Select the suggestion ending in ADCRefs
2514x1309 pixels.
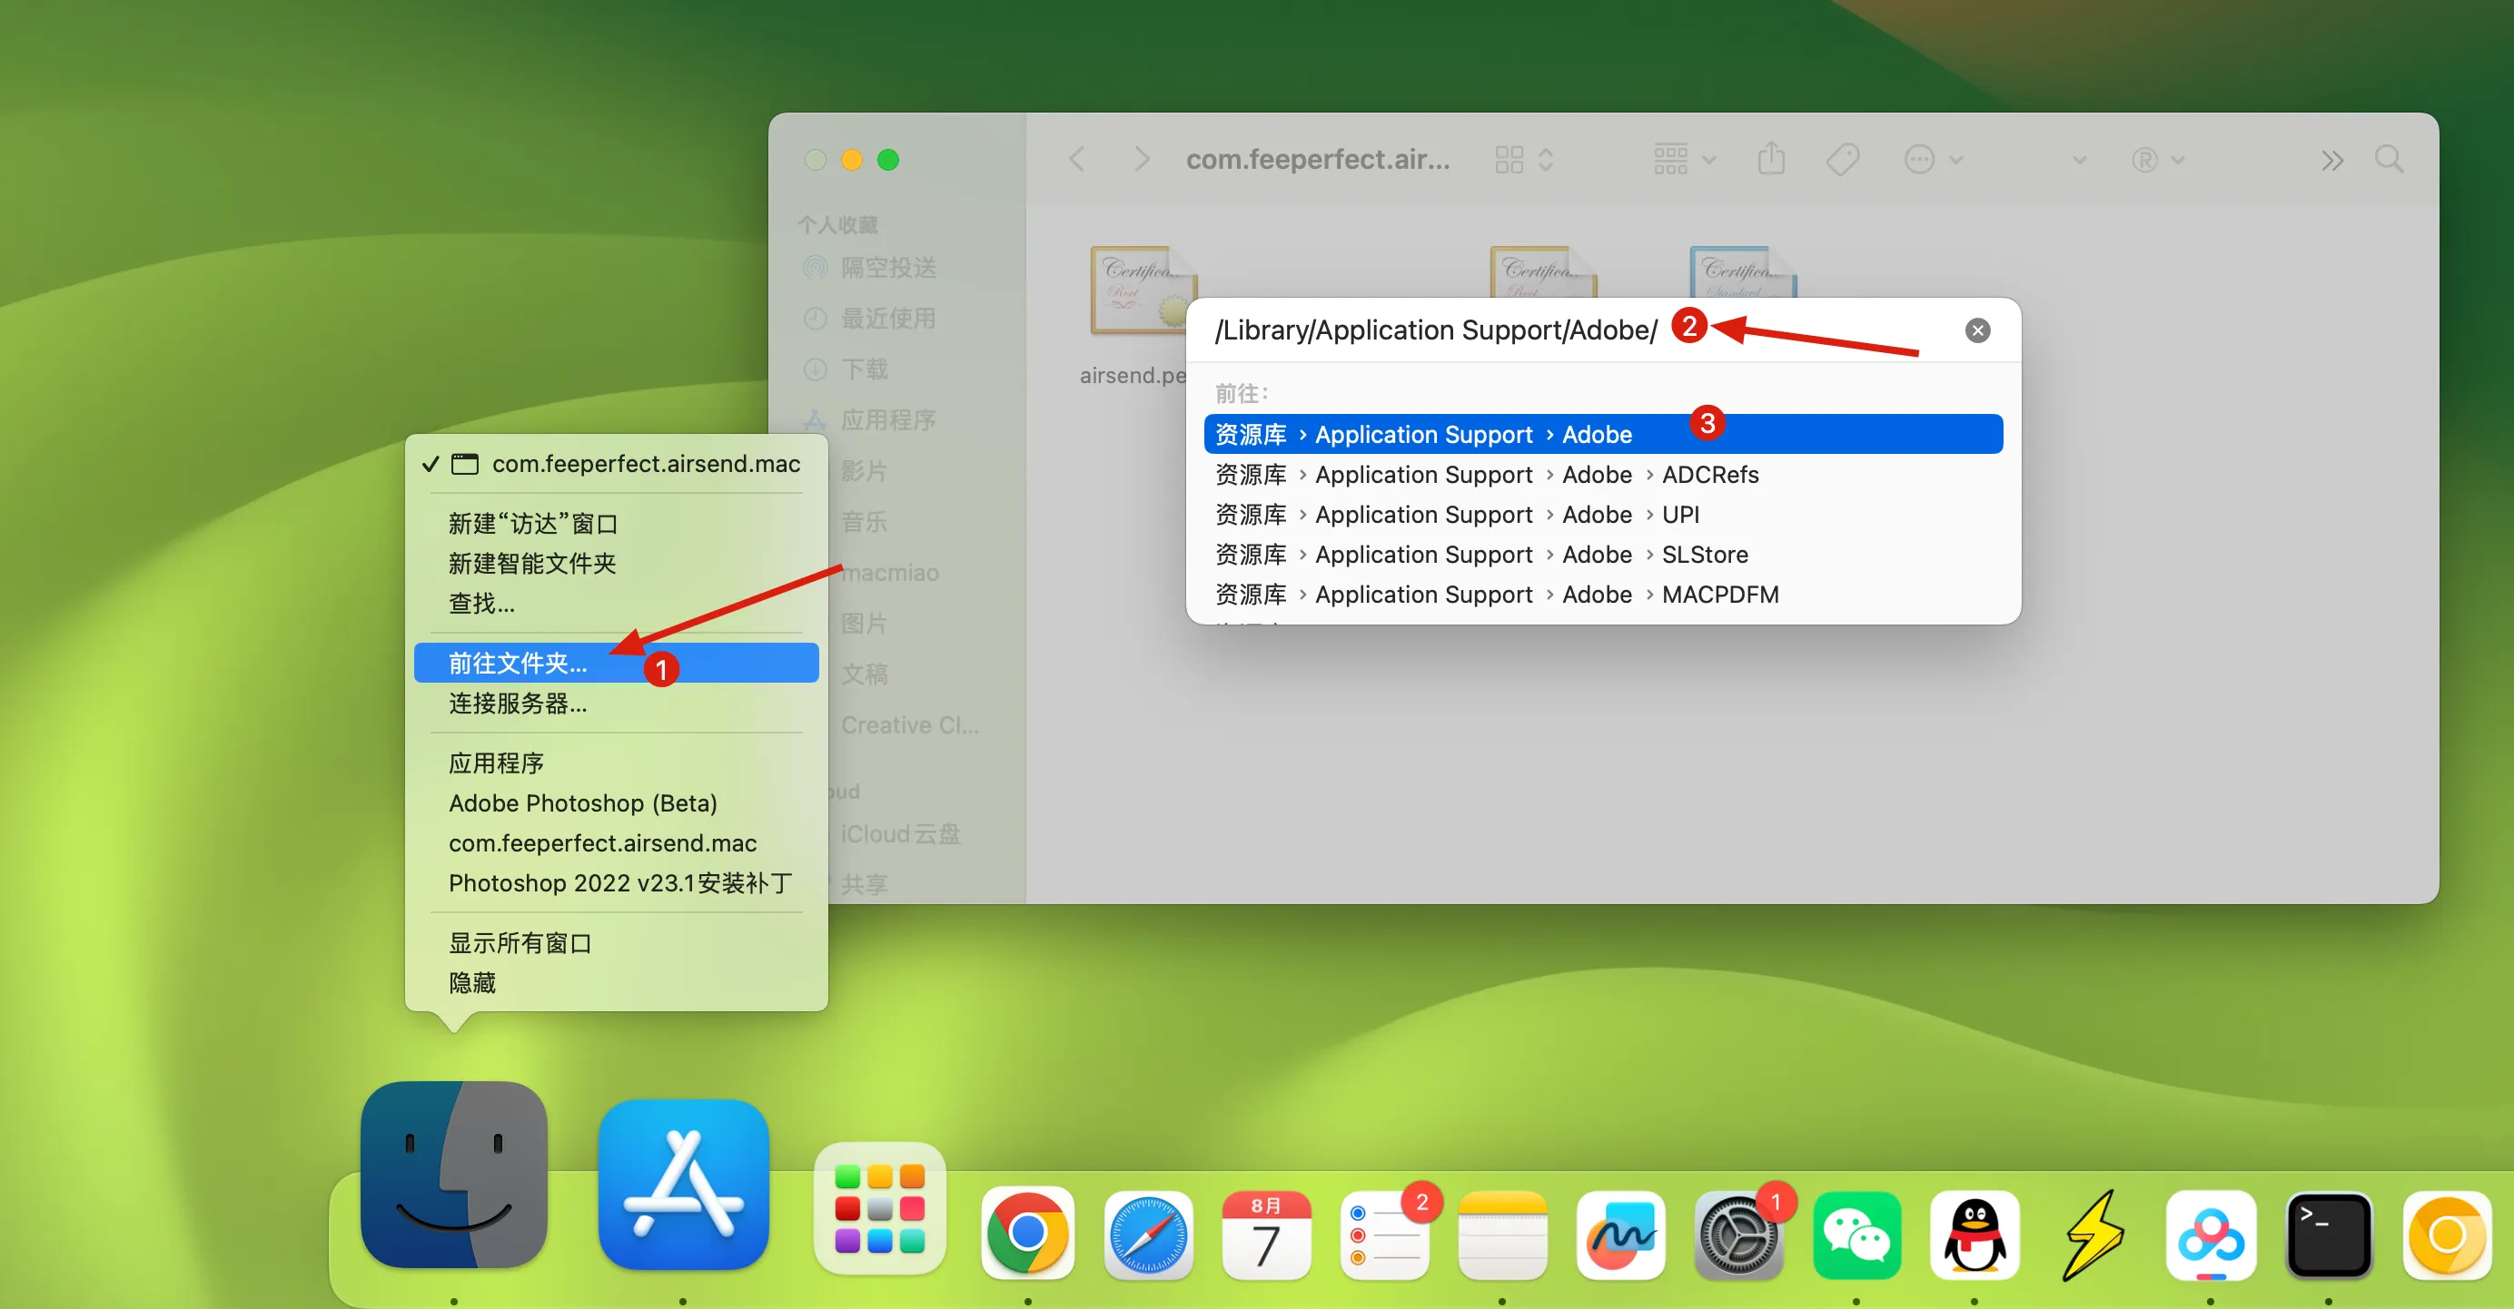1603,474
